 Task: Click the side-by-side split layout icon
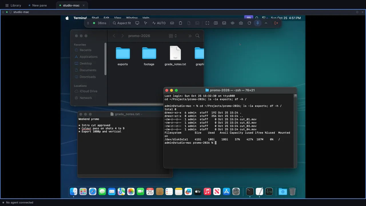[216, 23]
